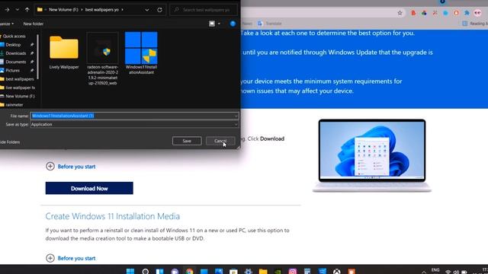This screenshot has width=488, height=274.
Task: Cancel the save dialog
Action: (x=220, y=141)
